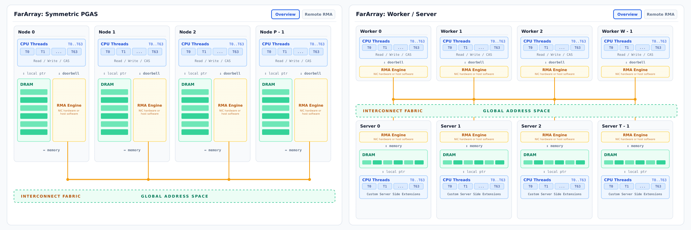Select the RMA Engine box in Worker 0
The width and height of the screenshot is (691, 230).
point(393,72)
